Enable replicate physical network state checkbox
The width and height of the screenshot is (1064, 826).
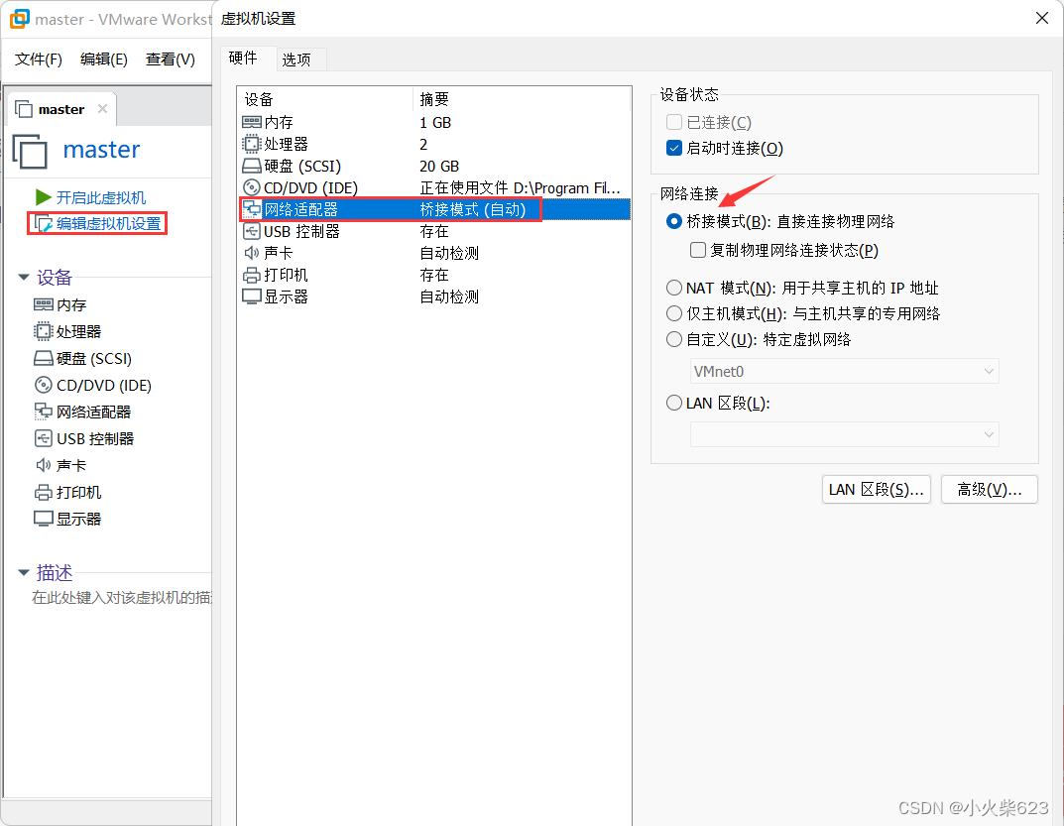(x=697, y=251)
